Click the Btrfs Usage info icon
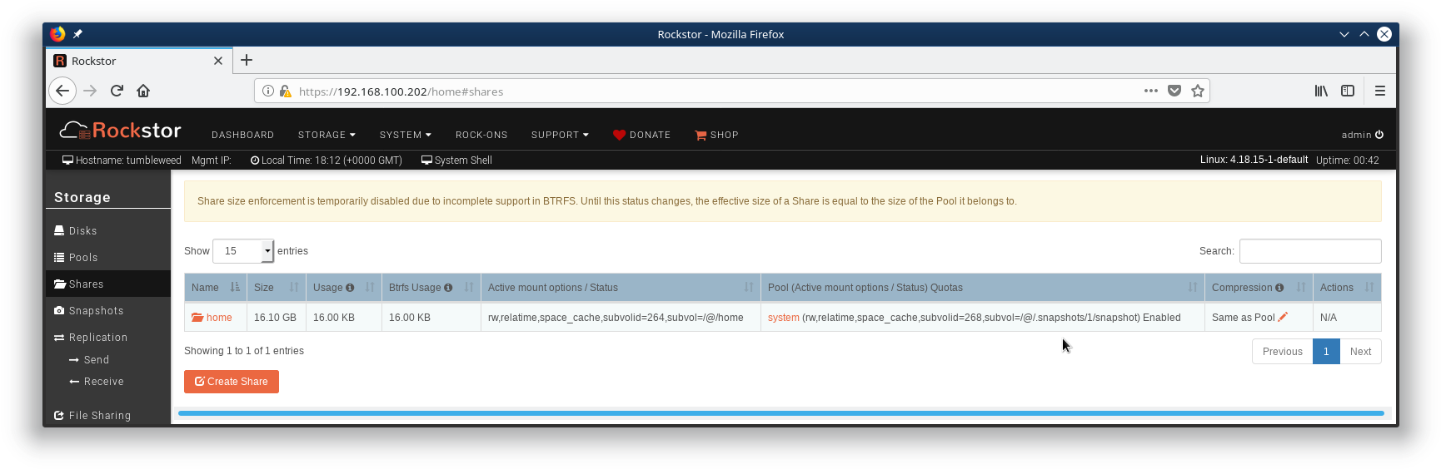1441x469 pixels. (448, 288)
